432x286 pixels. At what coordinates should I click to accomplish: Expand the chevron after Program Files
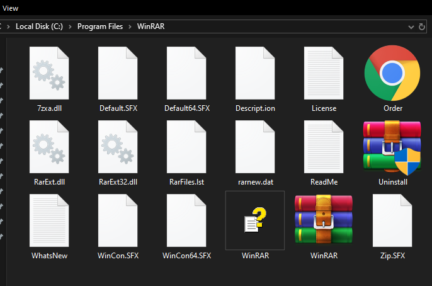pyautogui.click(x=130, y=26)
